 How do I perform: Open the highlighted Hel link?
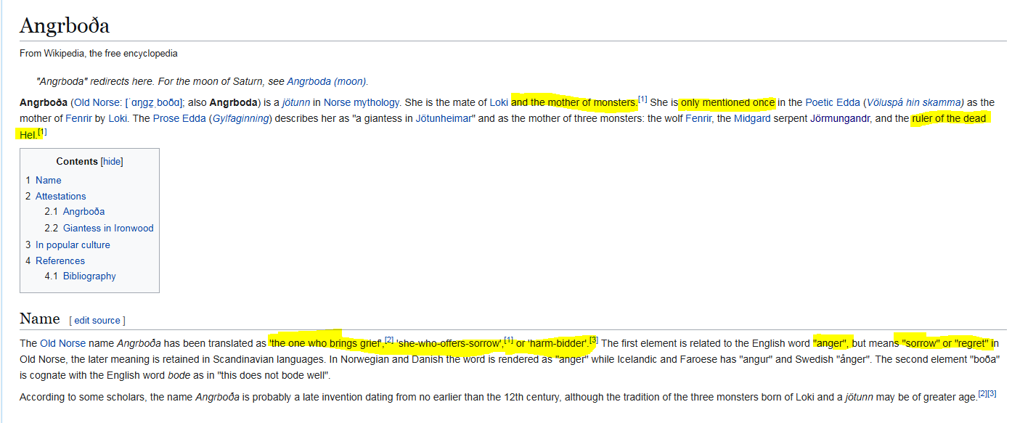(28, 134)
